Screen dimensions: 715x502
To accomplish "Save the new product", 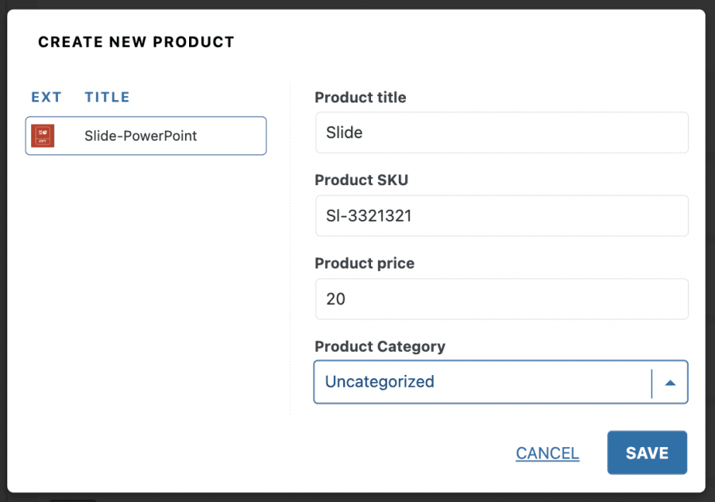I will (647, 453).
